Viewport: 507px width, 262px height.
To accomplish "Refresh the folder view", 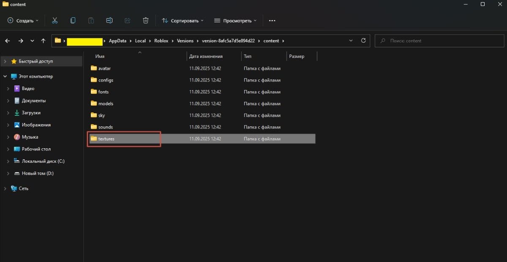I will pos(363,41).
